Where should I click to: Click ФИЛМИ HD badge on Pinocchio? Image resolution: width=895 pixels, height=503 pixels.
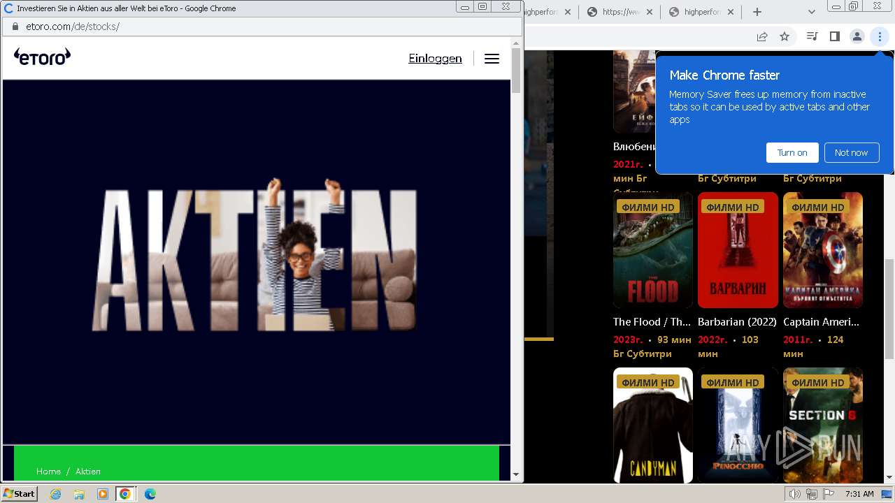[x=733, y=382]
